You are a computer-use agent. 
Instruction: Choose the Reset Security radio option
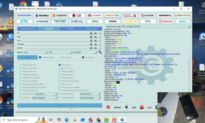coord(60,75)
